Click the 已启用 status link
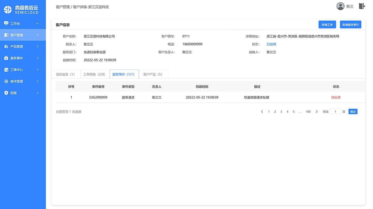This screenshot has height=209, width=373. (x=271, y=44)
